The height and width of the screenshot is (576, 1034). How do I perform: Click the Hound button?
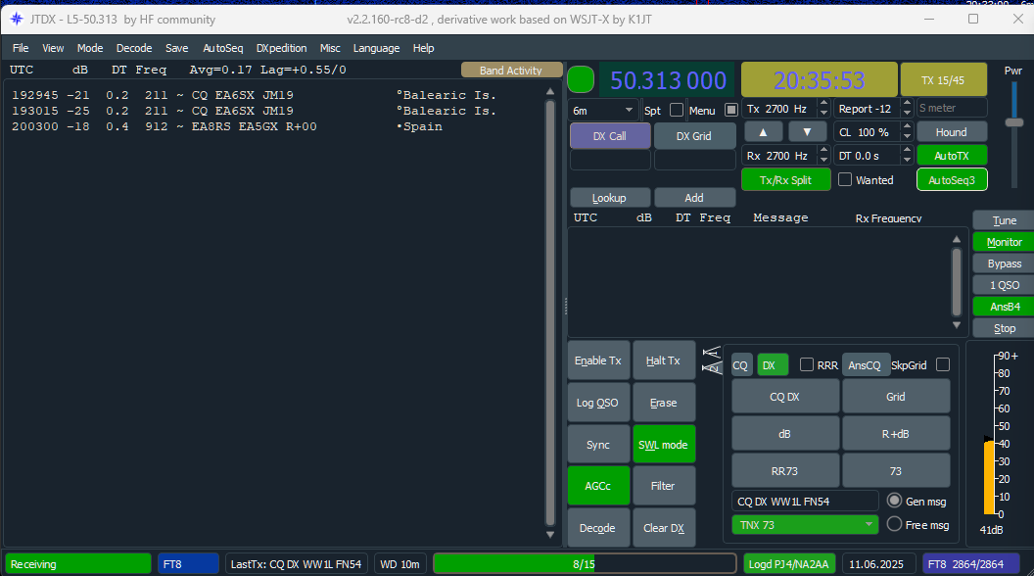[952, 132]
